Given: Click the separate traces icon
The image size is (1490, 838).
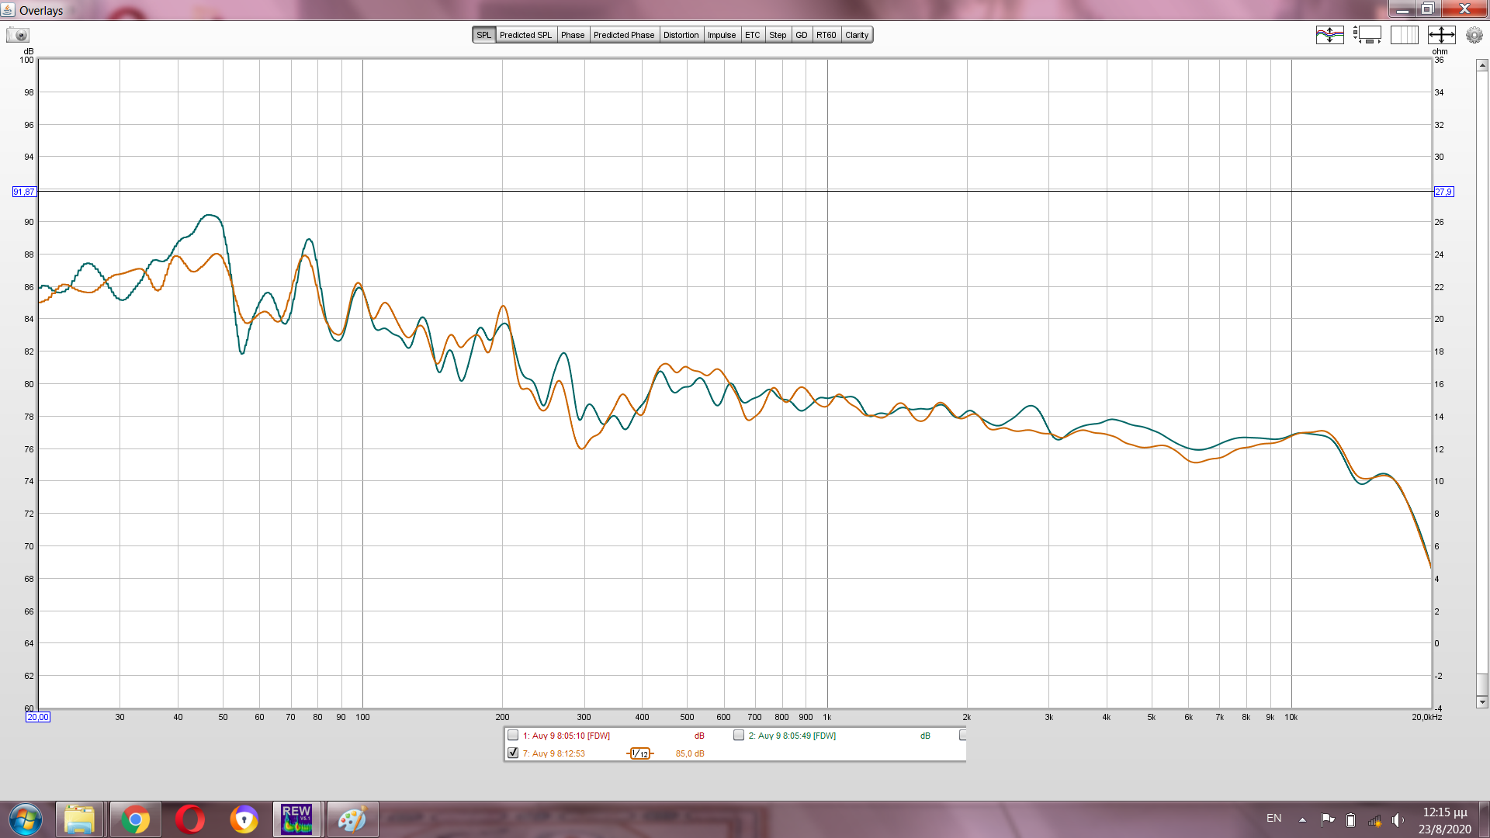Looking at the screenshot, I should tap(1329, 35).
